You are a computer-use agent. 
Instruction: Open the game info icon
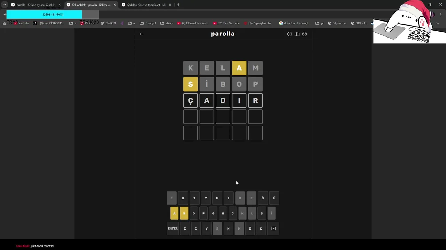click(x=290, y=34)
